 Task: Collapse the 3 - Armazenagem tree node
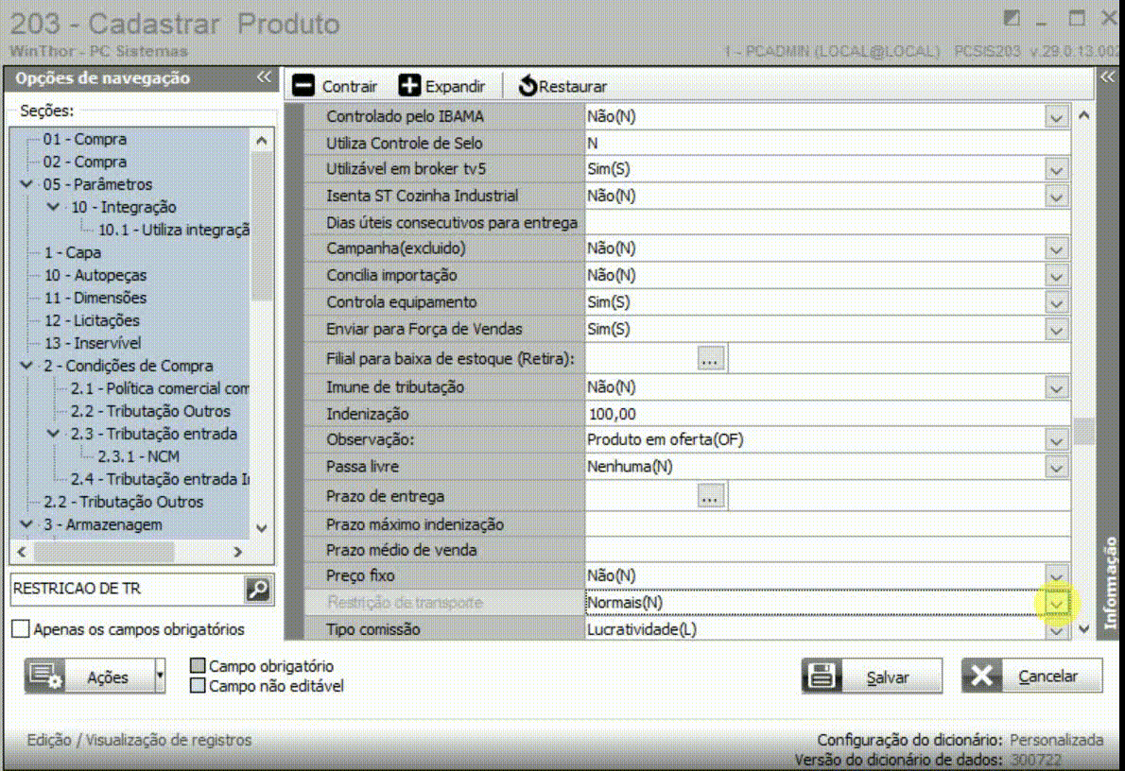[x=26, y=524]
